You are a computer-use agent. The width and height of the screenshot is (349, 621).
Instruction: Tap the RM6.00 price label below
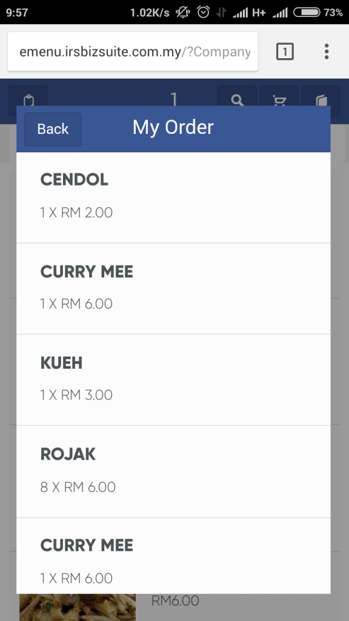coord(175,601)
